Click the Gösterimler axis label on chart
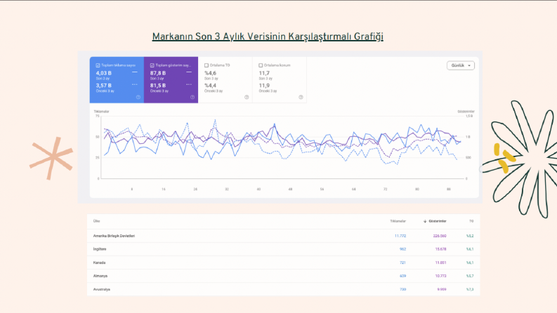Screen dimensions: 557x313 pos(466,112)
